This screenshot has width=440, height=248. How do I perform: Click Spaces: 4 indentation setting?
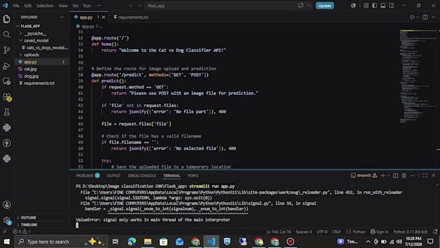click(303, 232)
